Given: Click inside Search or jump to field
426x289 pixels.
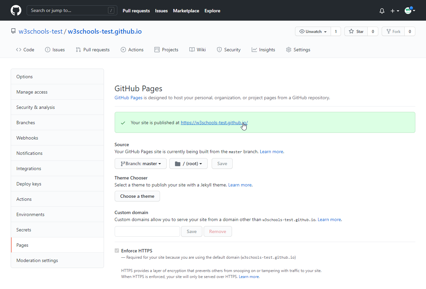Looking at the screenshot, I should [72, 10].
